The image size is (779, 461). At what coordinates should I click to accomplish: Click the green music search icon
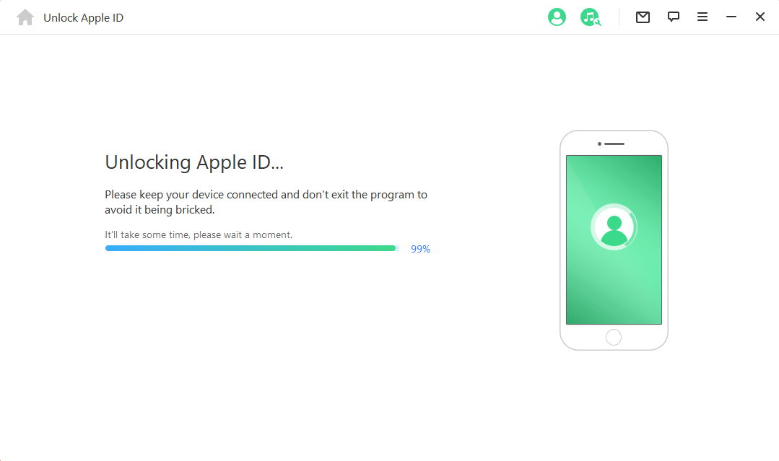(591, 17)
